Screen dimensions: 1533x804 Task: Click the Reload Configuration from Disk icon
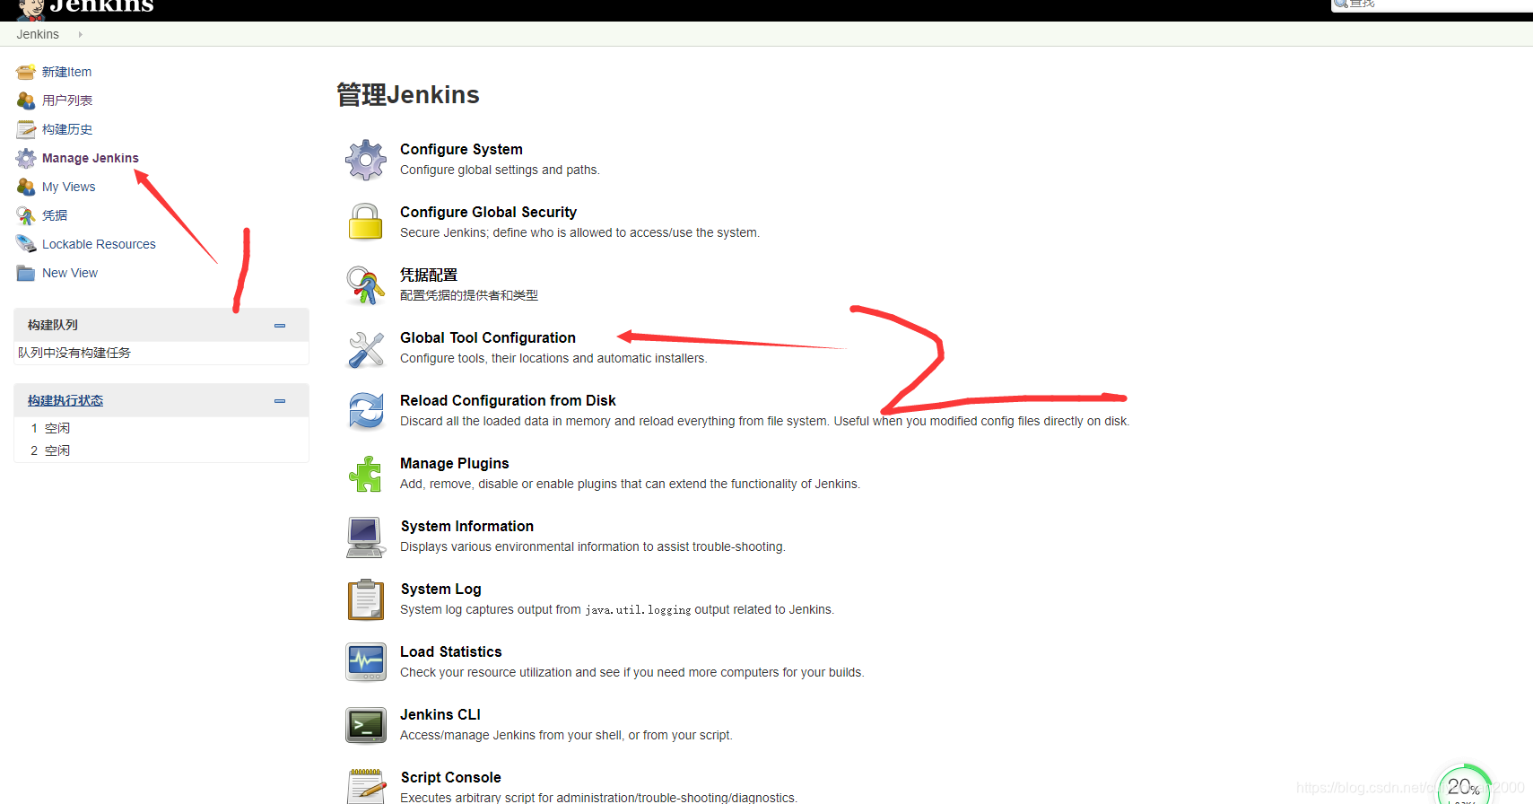(x=366, y=412)
